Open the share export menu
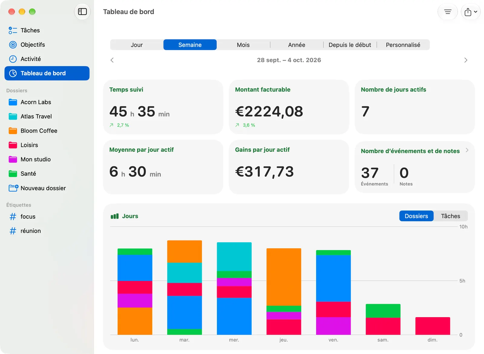This screenshot has width=484, height=354. pos(471,12)
